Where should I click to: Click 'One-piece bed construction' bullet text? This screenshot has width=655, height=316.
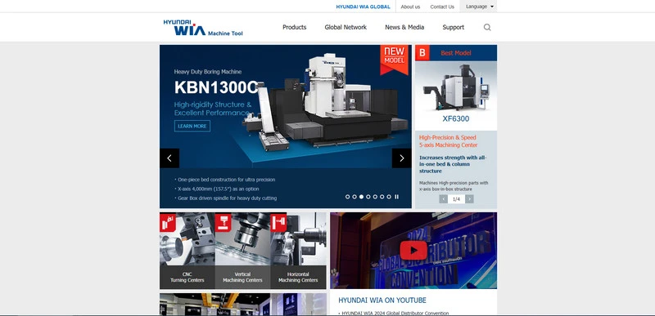[x=227, y=180]
